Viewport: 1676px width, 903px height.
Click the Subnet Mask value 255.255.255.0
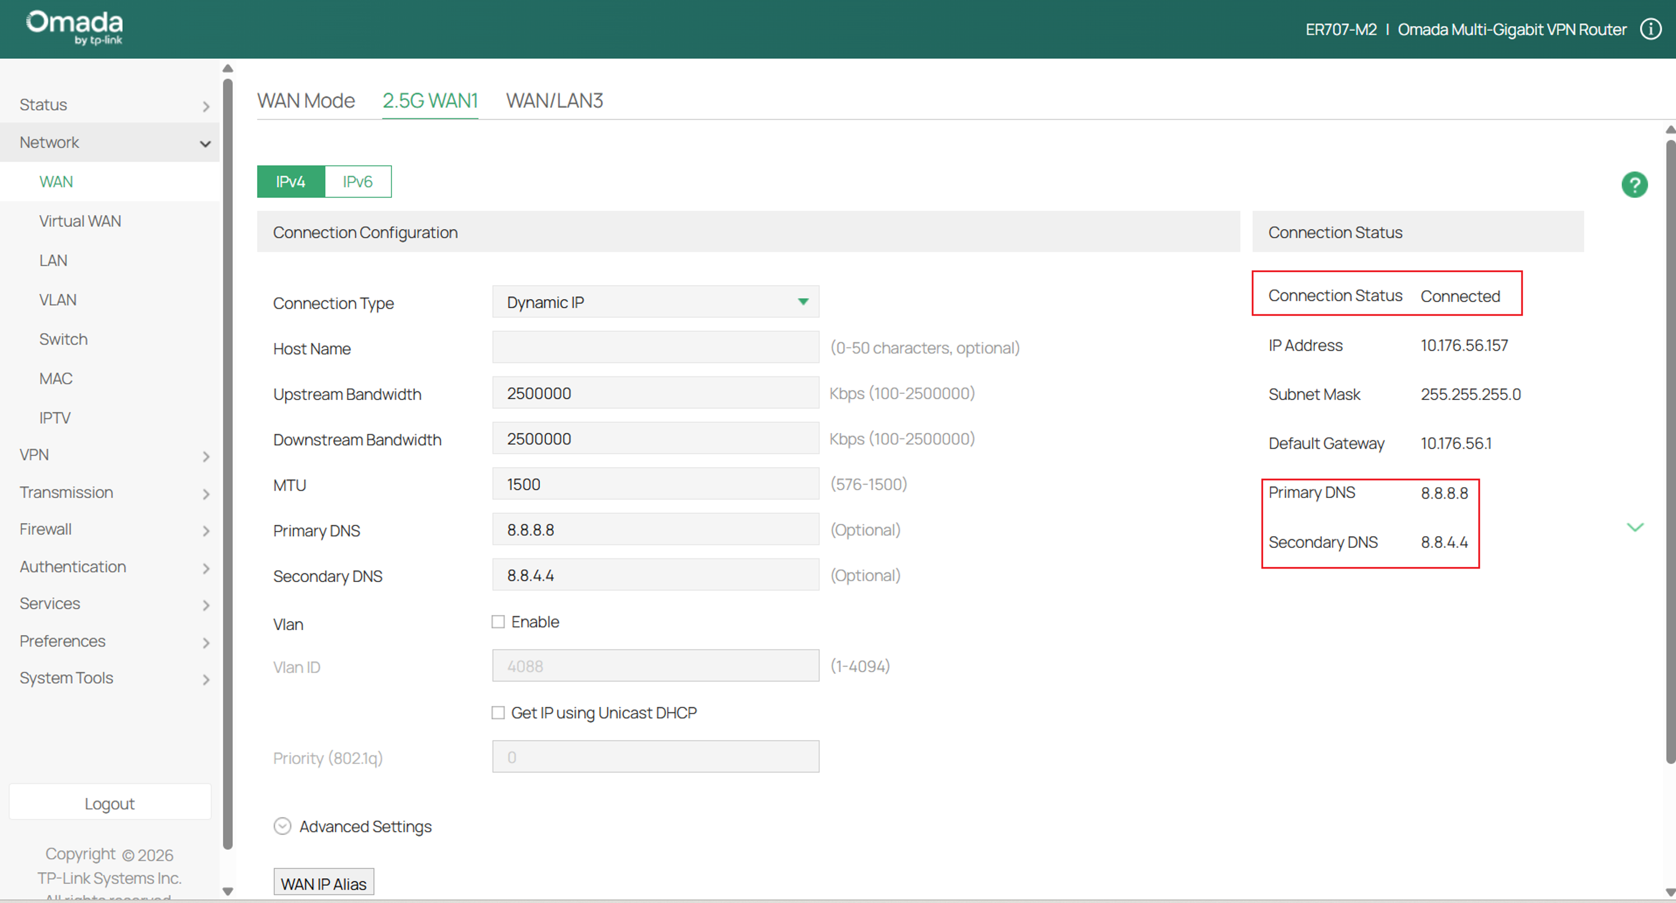click(x=1470, y=394)
